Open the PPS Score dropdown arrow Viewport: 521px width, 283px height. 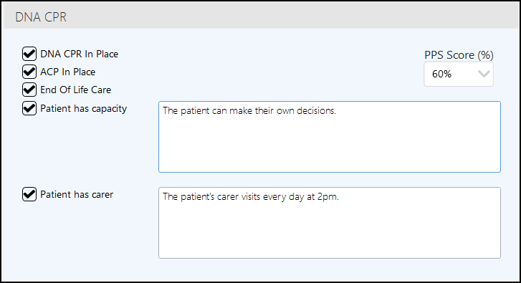pyautogui.click(x=484, y=74)
